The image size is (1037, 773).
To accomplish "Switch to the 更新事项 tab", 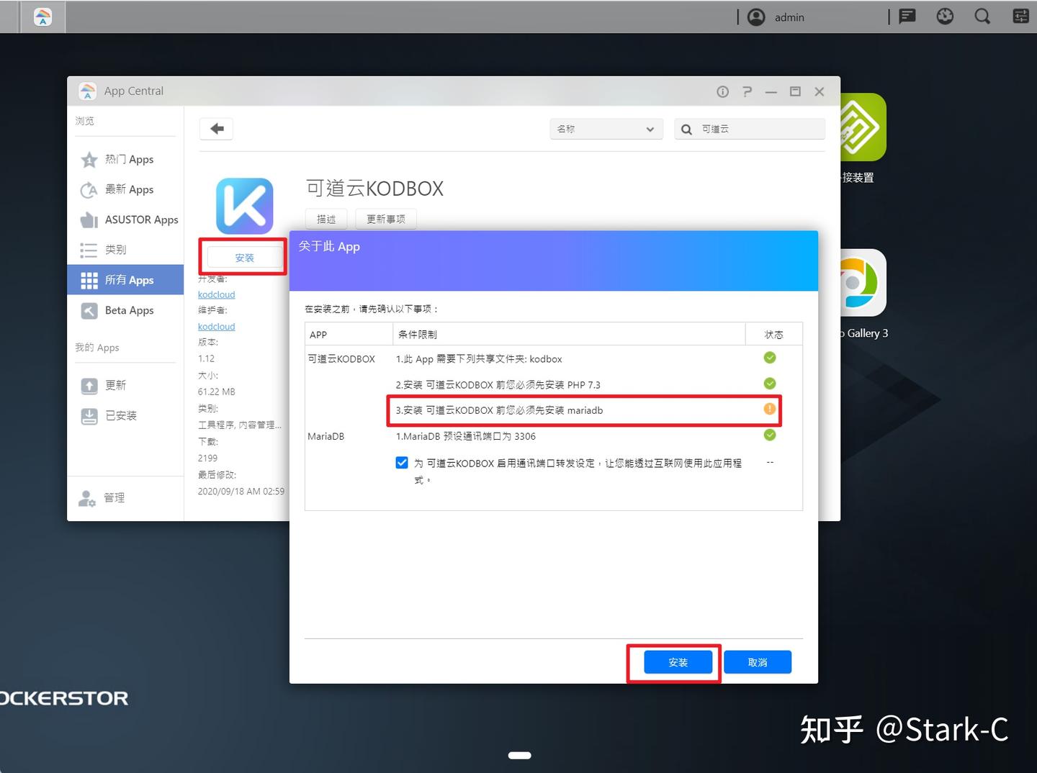I will coord(385,219).
